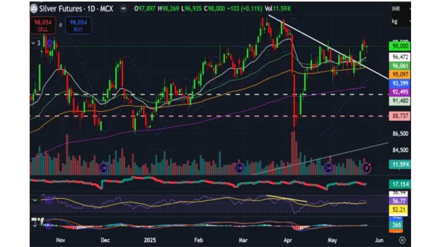The image size is (439, 247).
Task: Click the change value +103 (+0.11%)
Action: click(x=245, y=9)
